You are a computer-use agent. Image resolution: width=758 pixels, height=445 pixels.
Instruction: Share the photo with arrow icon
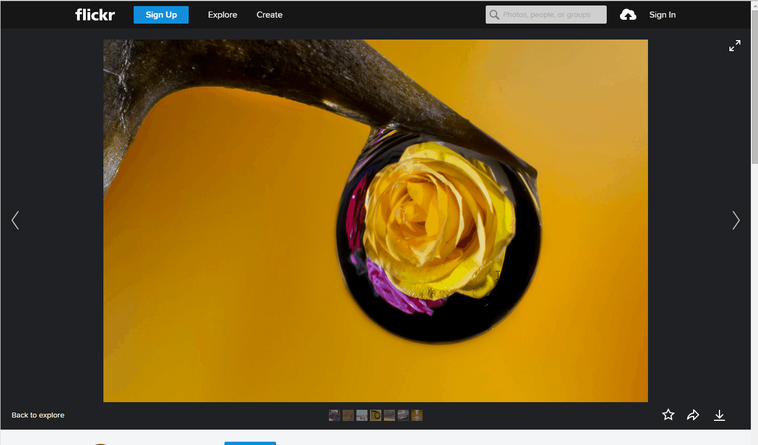(x=693, y=415)
